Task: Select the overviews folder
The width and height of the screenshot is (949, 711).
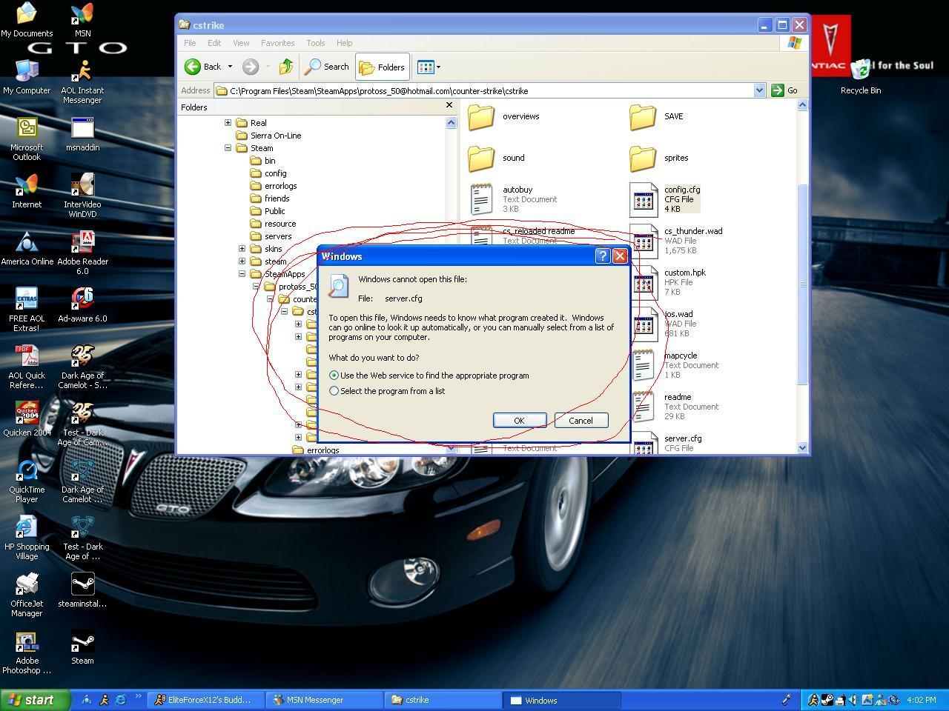Action: (x=504, y=116)
